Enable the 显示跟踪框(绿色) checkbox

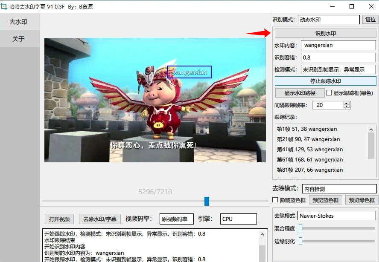pos(329,93)
